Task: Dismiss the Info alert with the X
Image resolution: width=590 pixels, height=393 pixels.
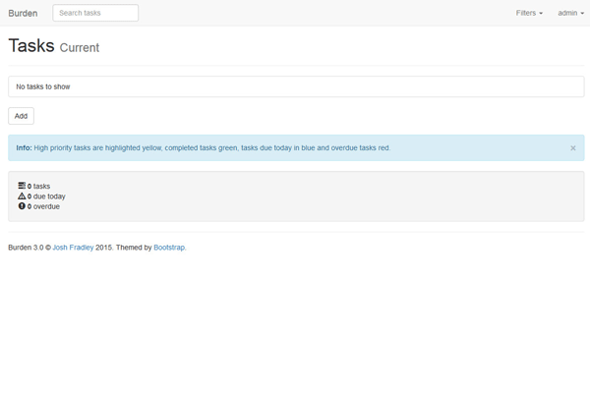Action: 573,148
